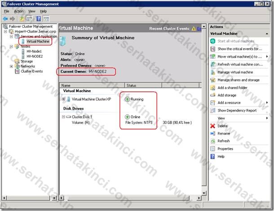
Task: Collapse the Cluster Disk 1 row
Action: pos(63,117)
